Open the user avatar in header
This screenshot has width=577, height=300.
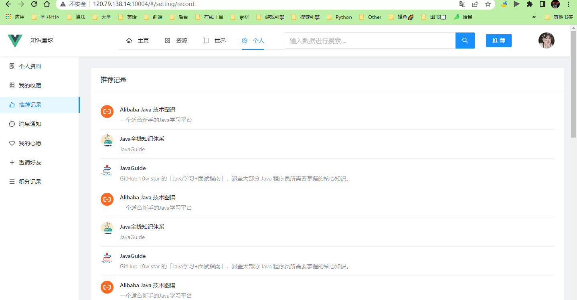[546, 41]
